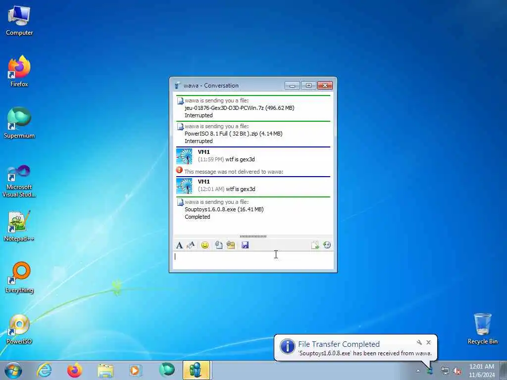Click the conversation window title bar icon
507x380 pixels.
178,86
